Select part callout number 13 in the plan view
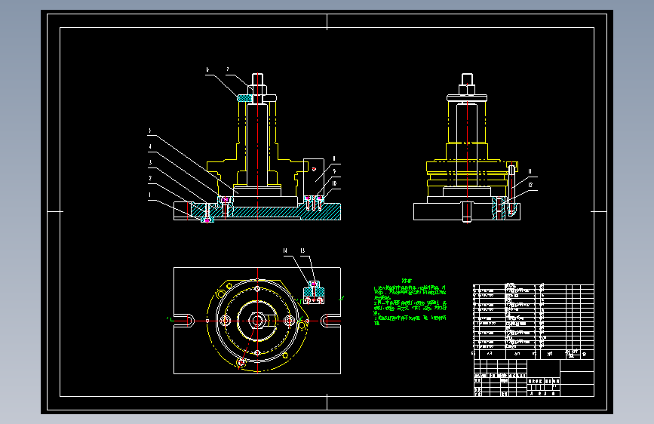Screen dimensions: 654x424 [x=302, y=250]
